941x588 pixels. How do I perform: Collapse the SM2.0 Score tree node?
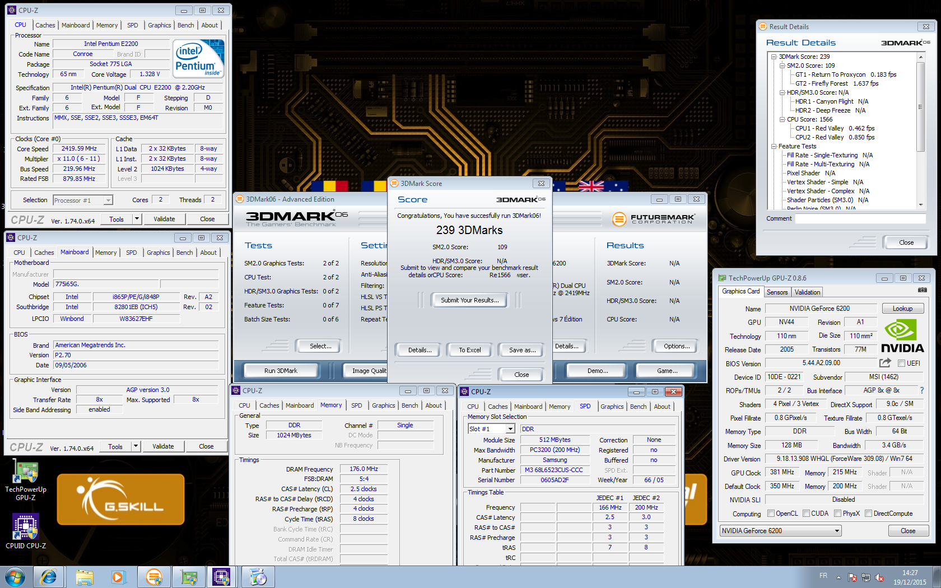782,66
